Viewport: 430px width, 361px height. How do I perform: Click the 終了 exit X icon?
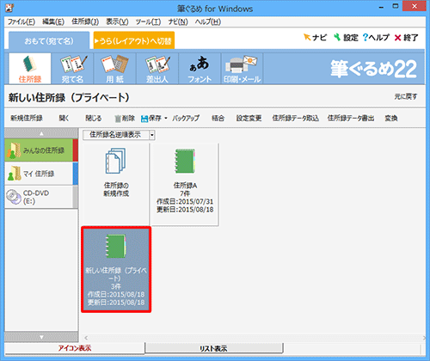(x=397, y=38)
